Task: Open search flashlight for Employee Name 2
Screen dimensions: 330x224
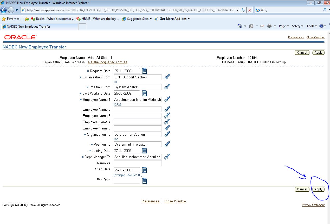Action: pyautogui.click(x=167, y=109)
